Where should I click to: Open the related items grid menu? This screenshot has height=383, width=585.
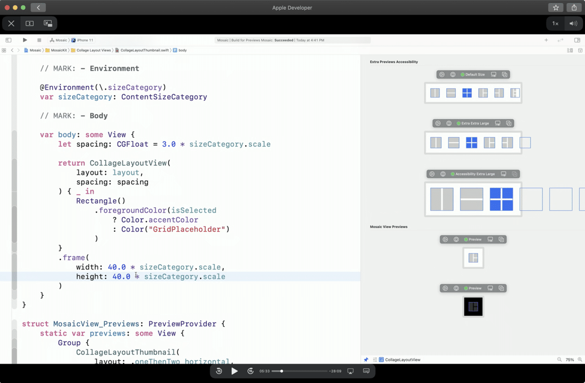click(x=4, y=50)
